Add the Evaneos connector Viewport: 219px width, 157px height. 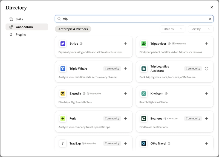(206, 118)
